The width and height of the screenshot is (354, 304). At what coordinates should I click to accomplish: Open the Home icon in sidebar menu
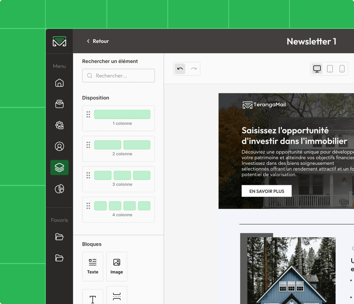click(x=59, y=83)
